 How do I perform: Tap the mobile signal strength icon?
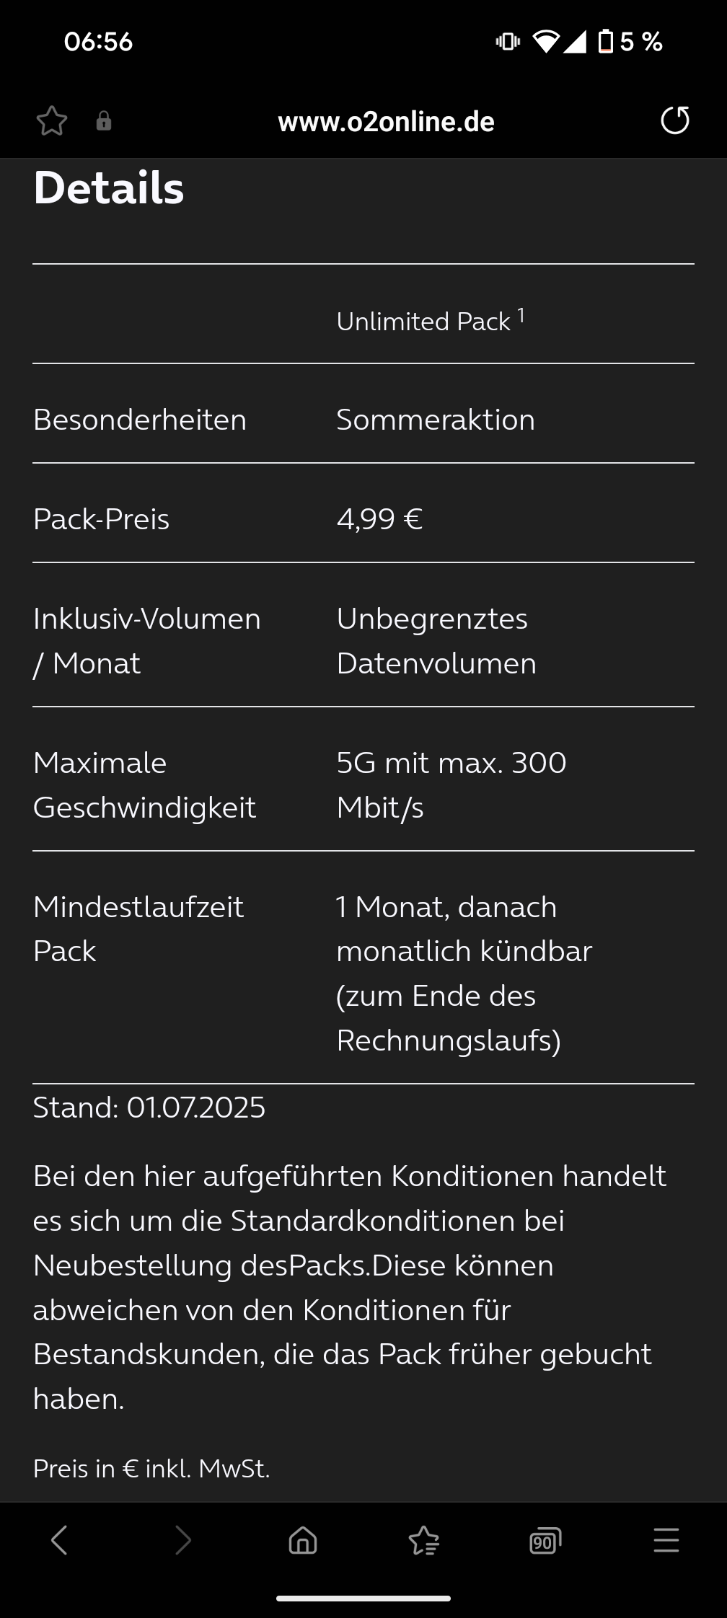click(575, 42)
